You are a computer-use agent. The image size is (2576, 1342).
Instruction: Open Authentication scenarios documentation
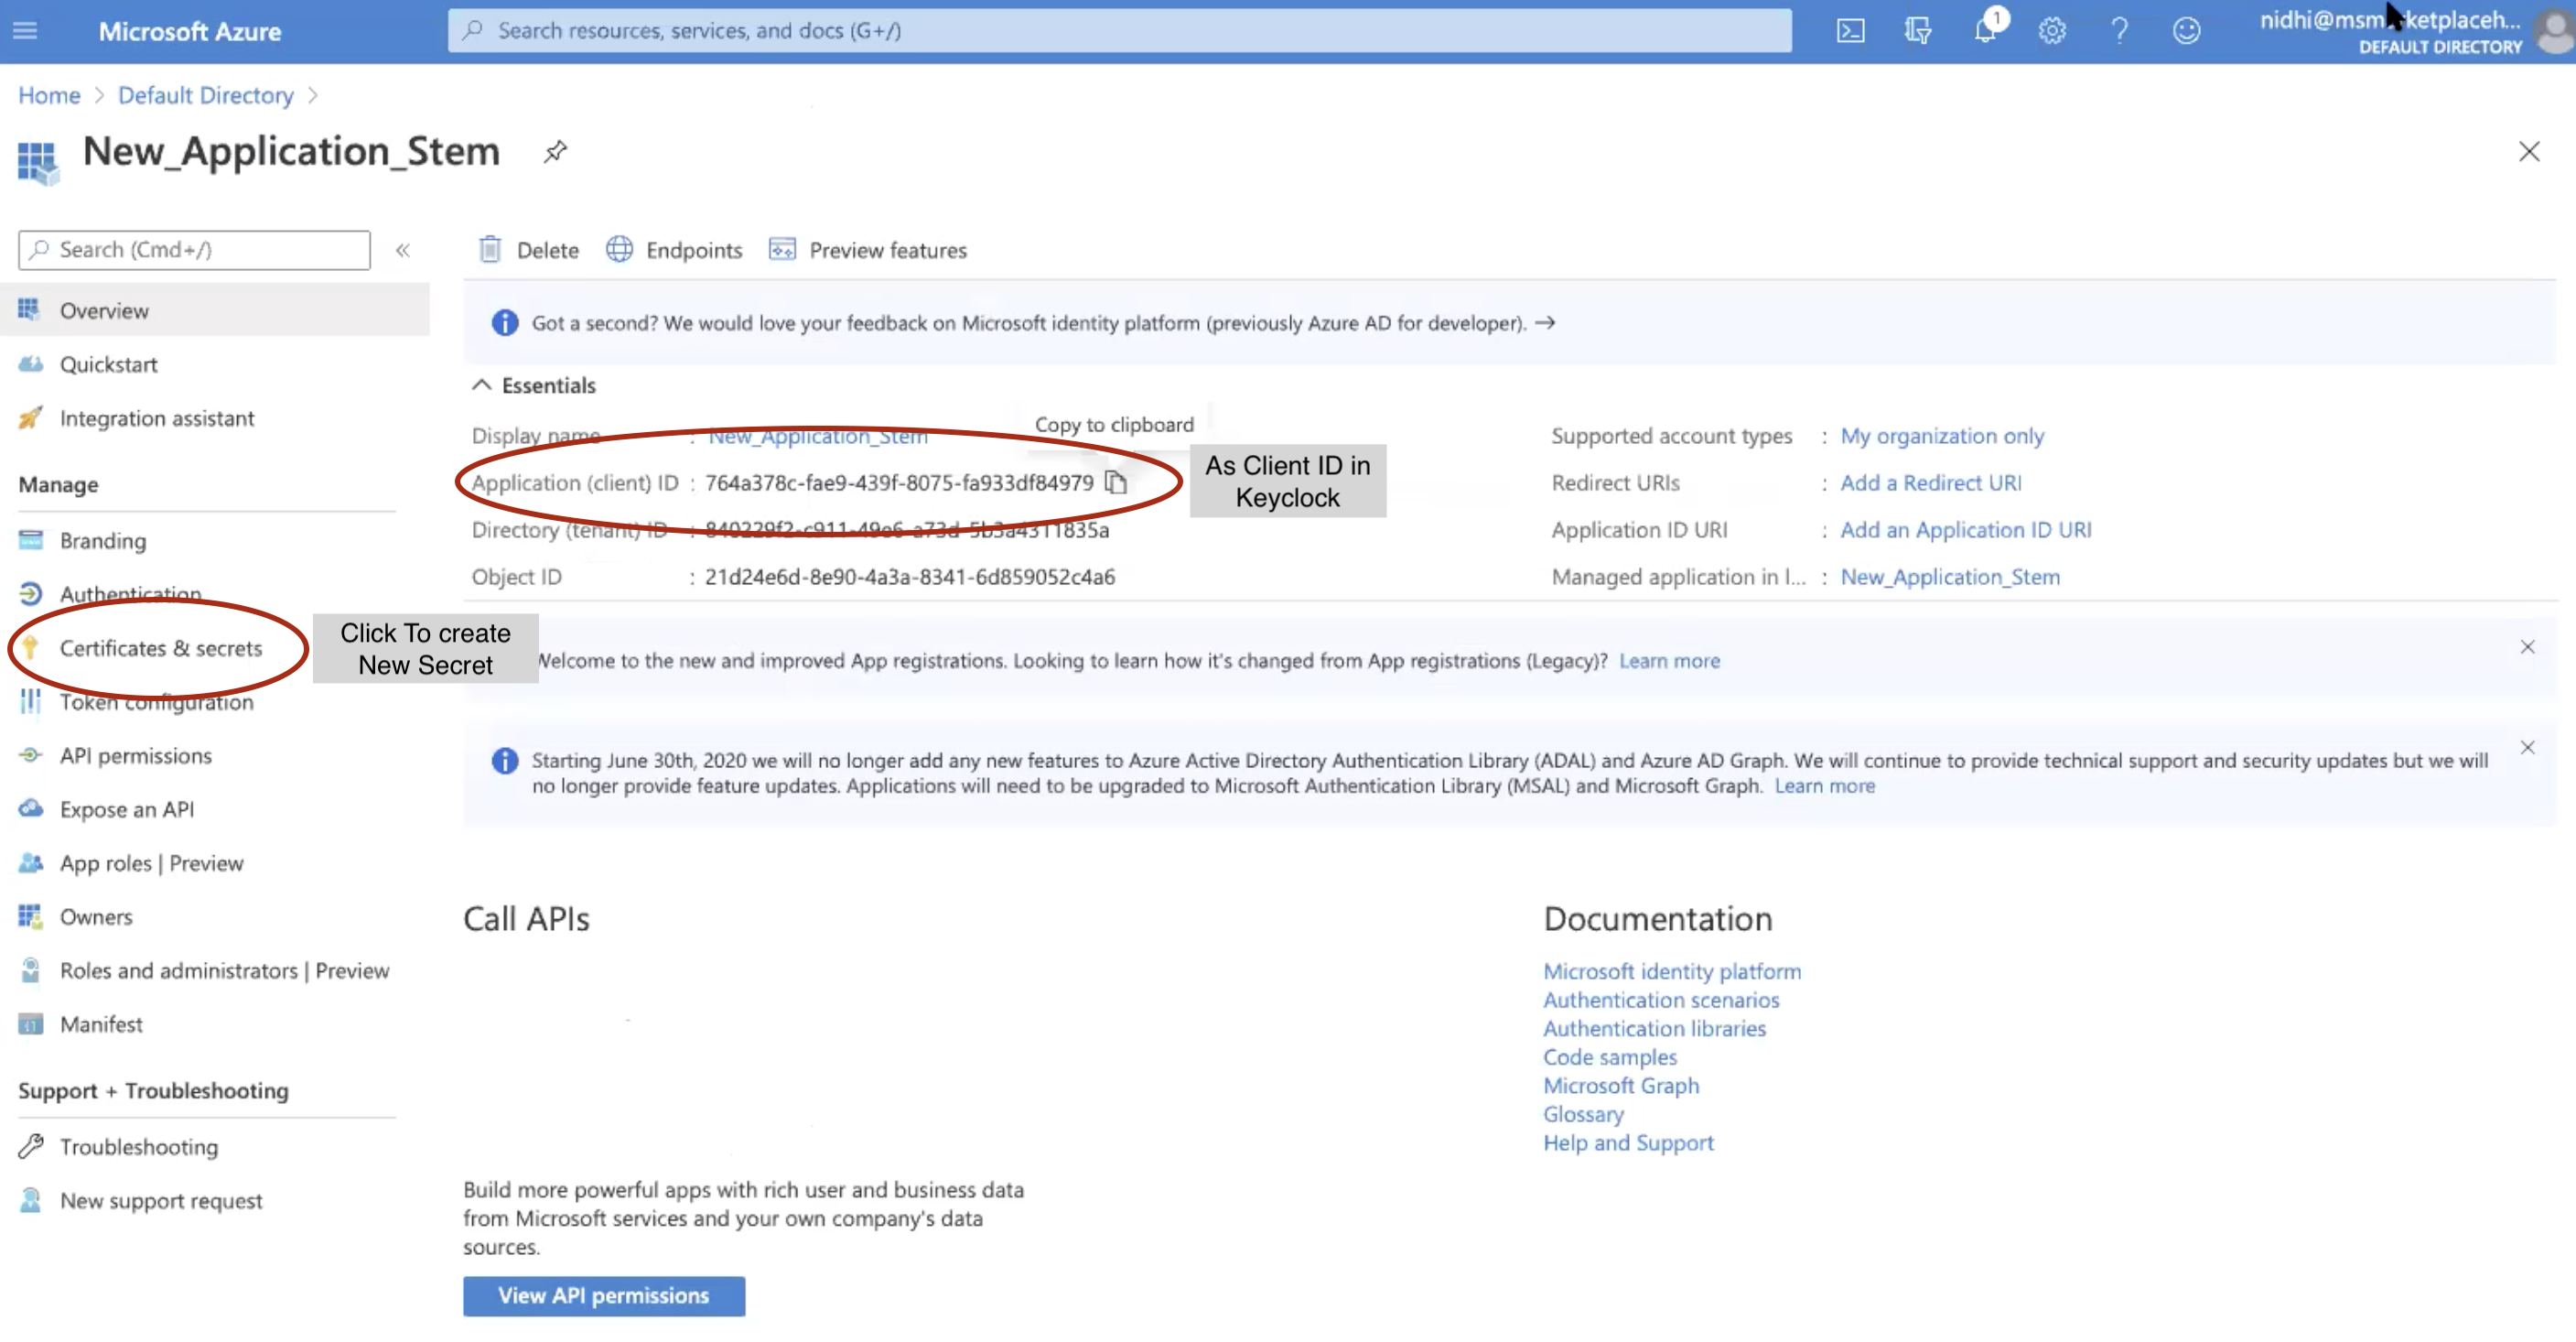click(1661, 1000)
